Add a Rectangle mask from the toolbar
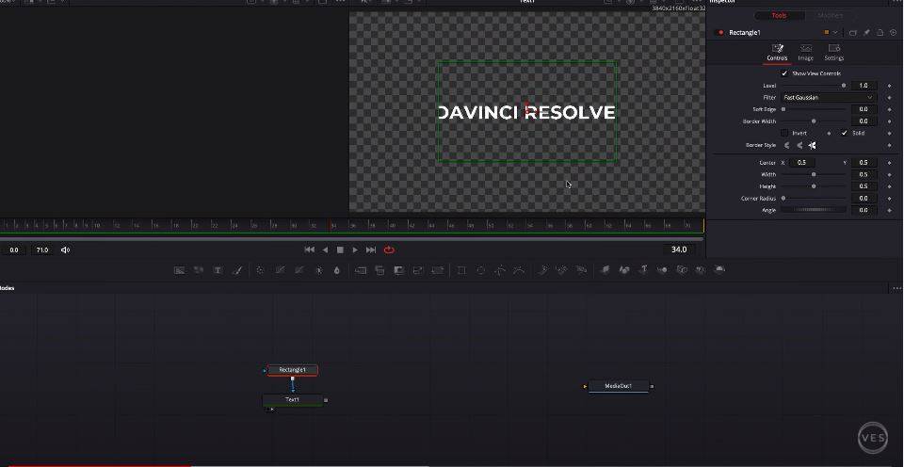This screenshot has height=467, width=904. (461, 270)
